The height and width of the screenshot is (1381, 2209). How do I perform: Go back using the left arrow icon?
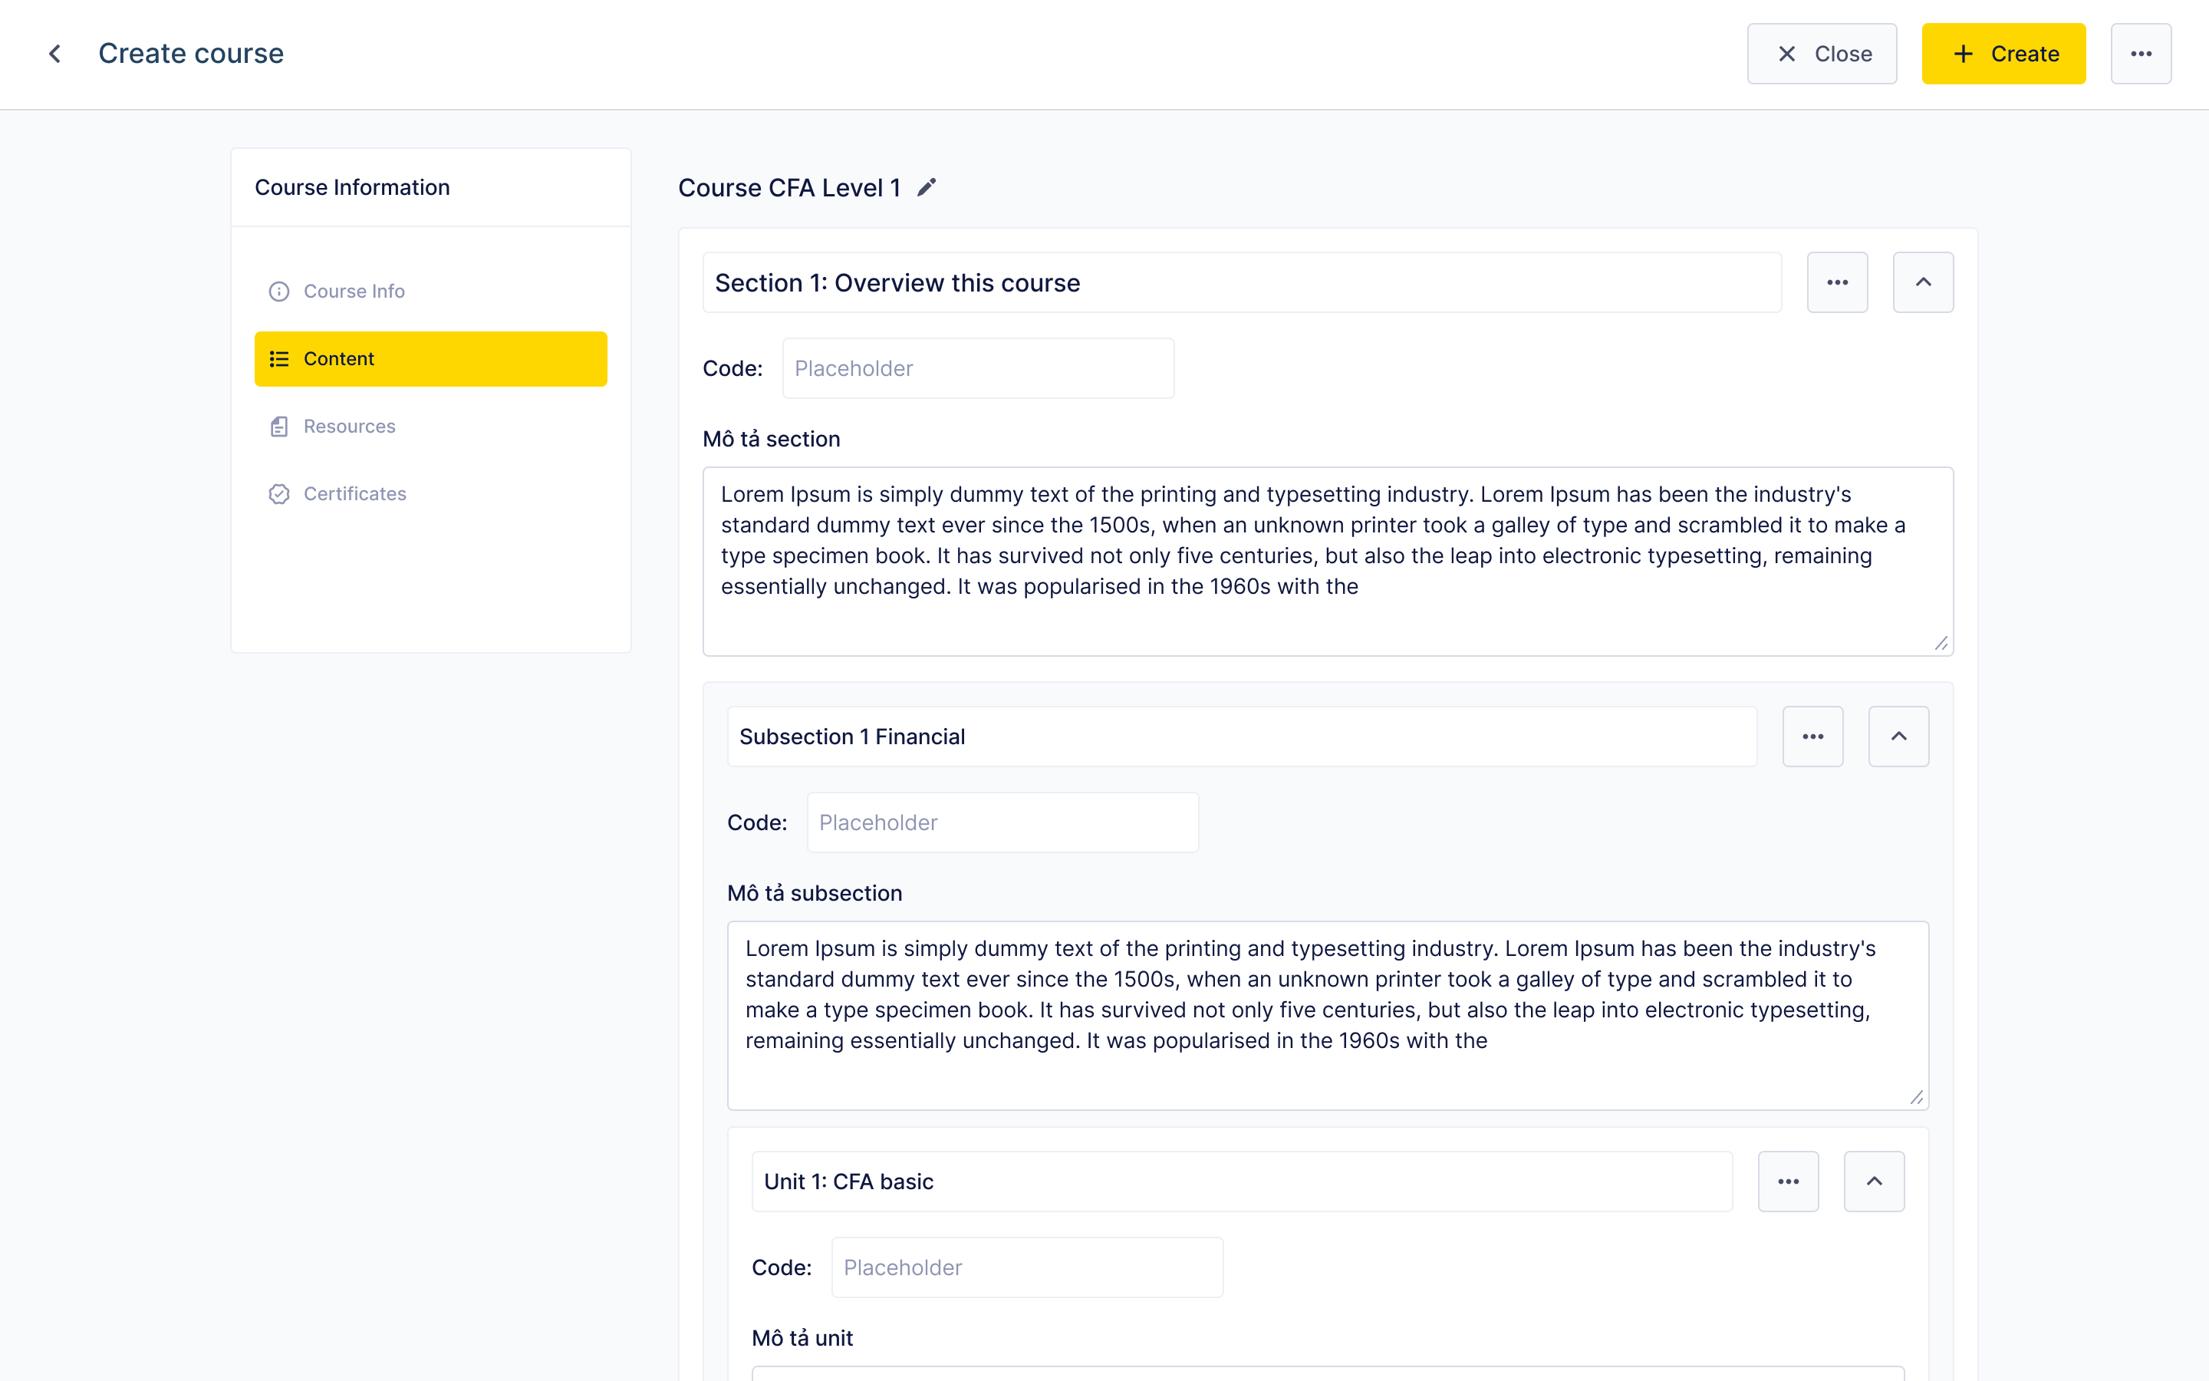pyautogui.click(x=54, y=54)
